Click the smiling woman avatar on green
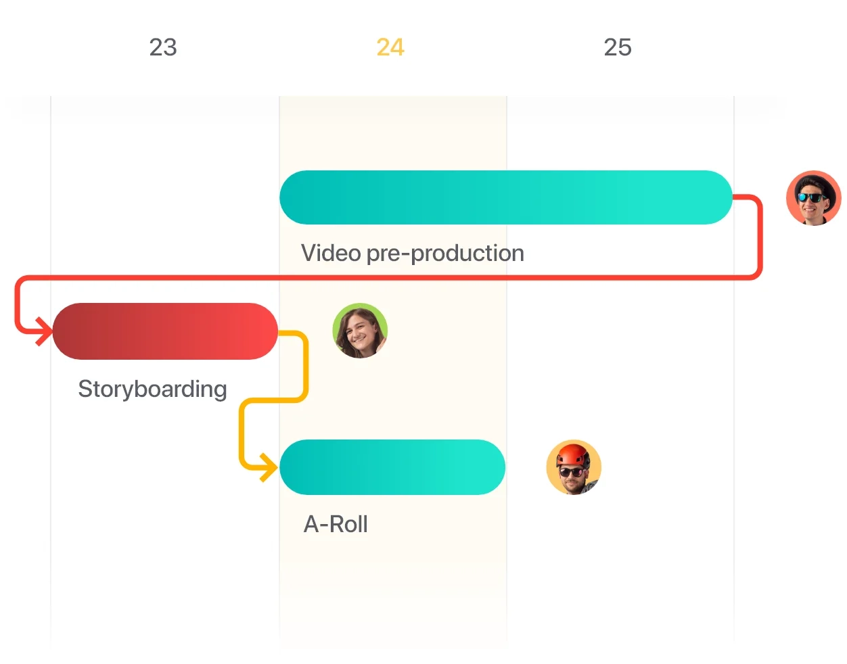Viewport: 847px width, 664px height. point(360,331)
